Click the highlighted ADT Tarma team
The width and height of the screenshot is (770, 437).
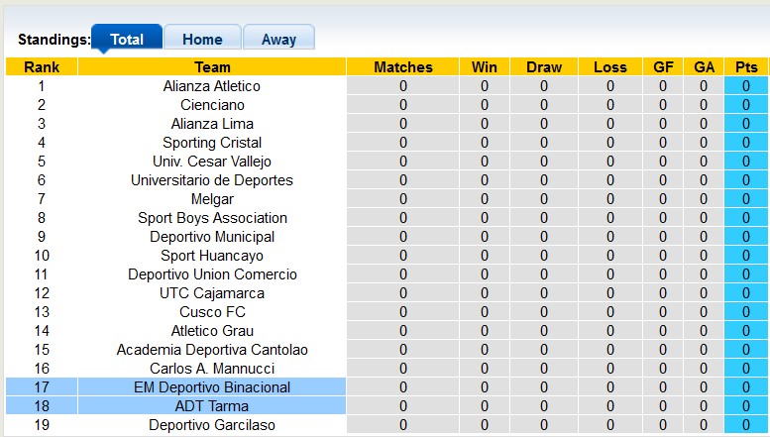click(212, 406)
